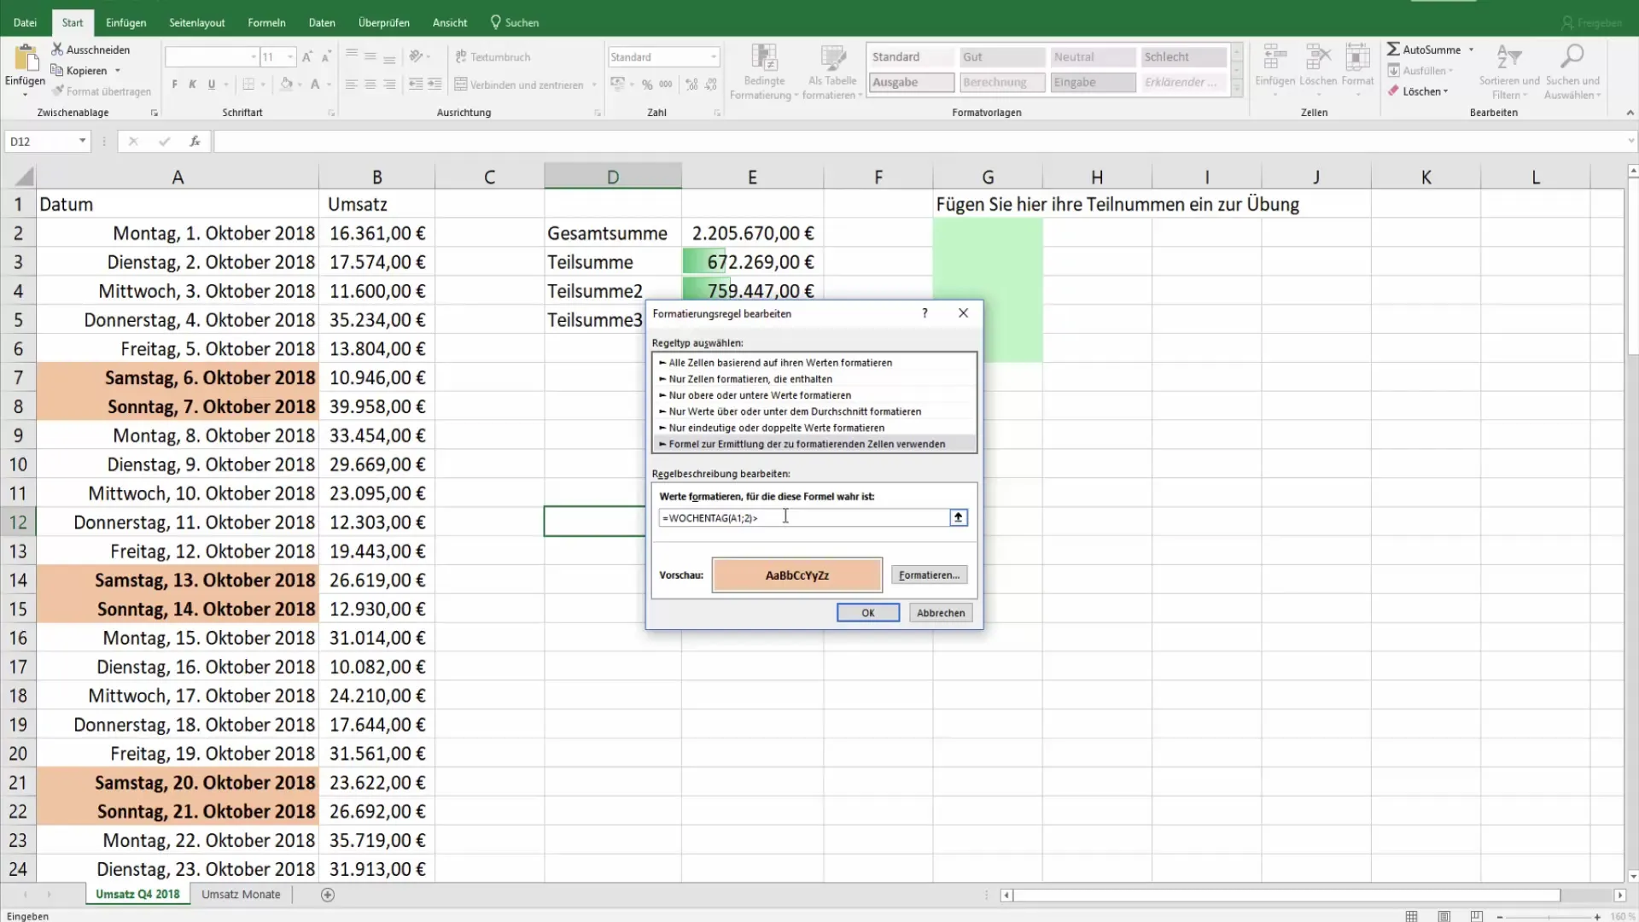Decrease font size icon
The height and width of the screenshot is (922, 1639).
click(326, 57)
